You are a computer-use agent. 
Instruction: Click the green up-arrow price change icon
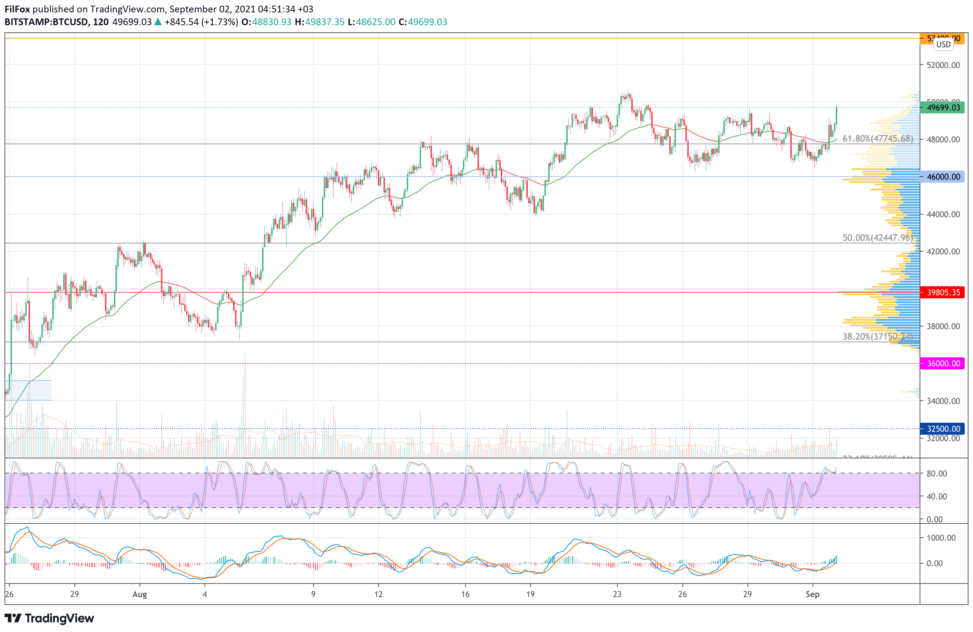(x=158, y=22)
